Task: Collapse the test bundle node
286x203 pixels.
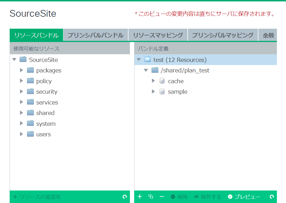Action: [x=139, y=60]
